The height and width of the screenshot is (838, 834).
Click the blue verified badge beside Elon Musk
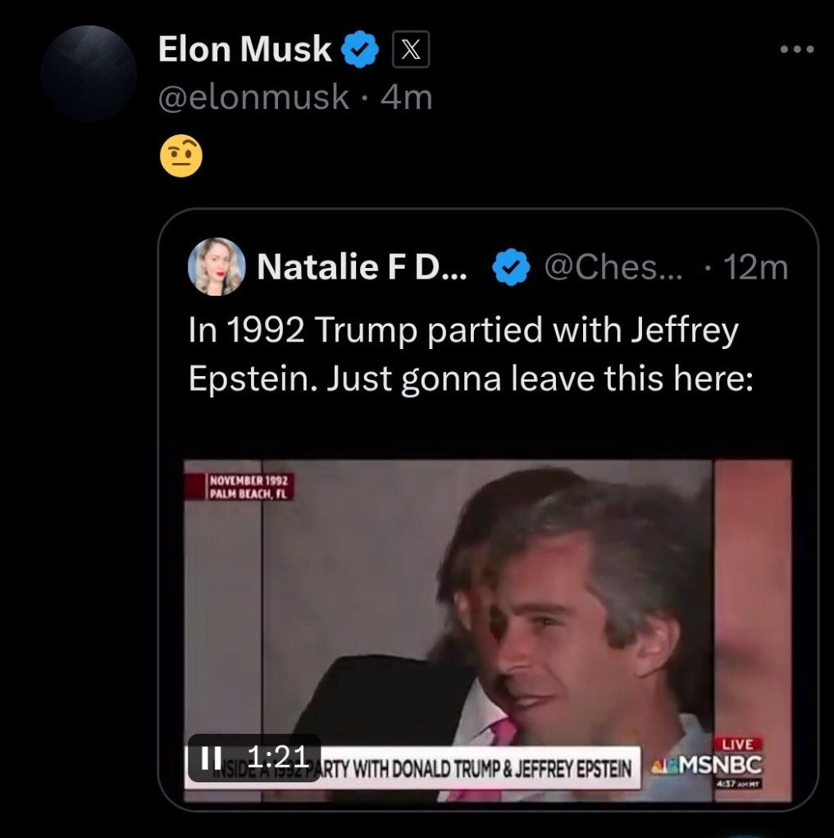(x=360, y=51)
